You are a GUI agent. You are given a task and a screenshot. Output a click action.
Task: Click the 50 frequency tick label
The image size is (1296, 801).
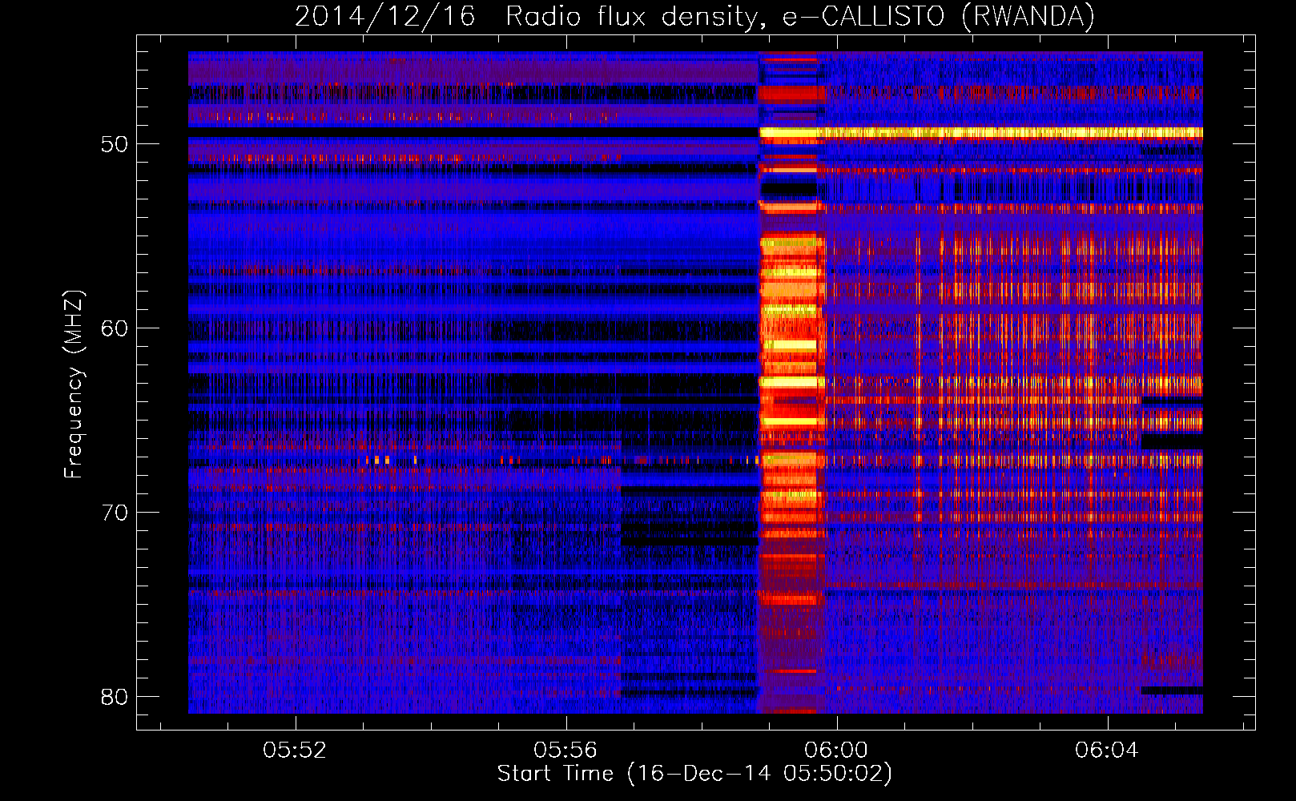(x=115, y=145)
